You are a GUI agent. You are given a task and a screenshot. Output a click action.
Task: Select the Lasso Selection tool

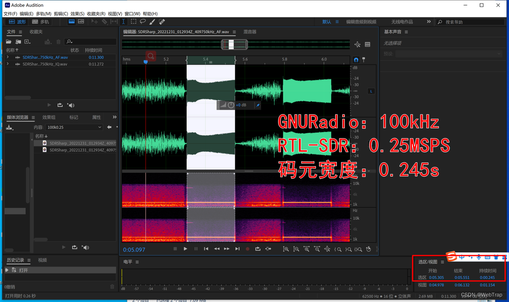point(143,21)
